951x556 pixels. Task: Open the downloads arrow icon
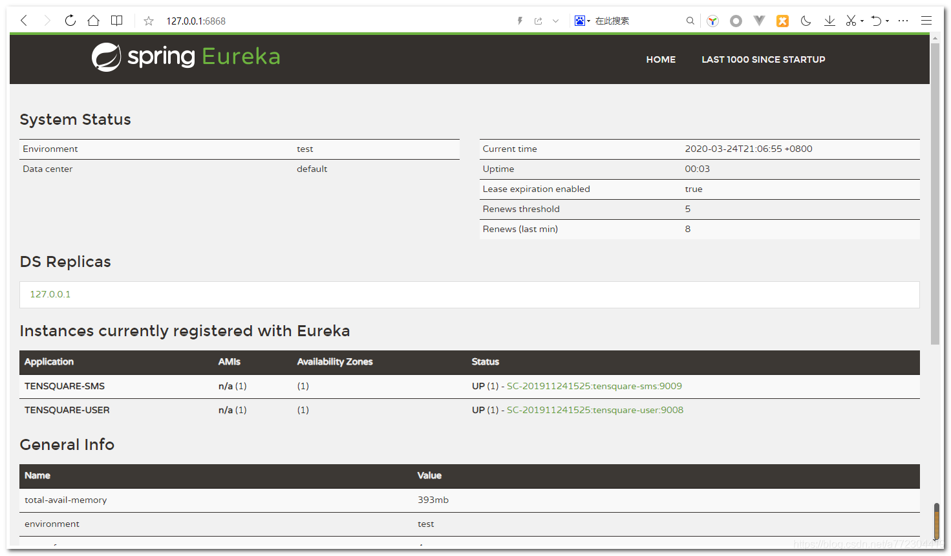pyautogui.click(x=829, y=20)
